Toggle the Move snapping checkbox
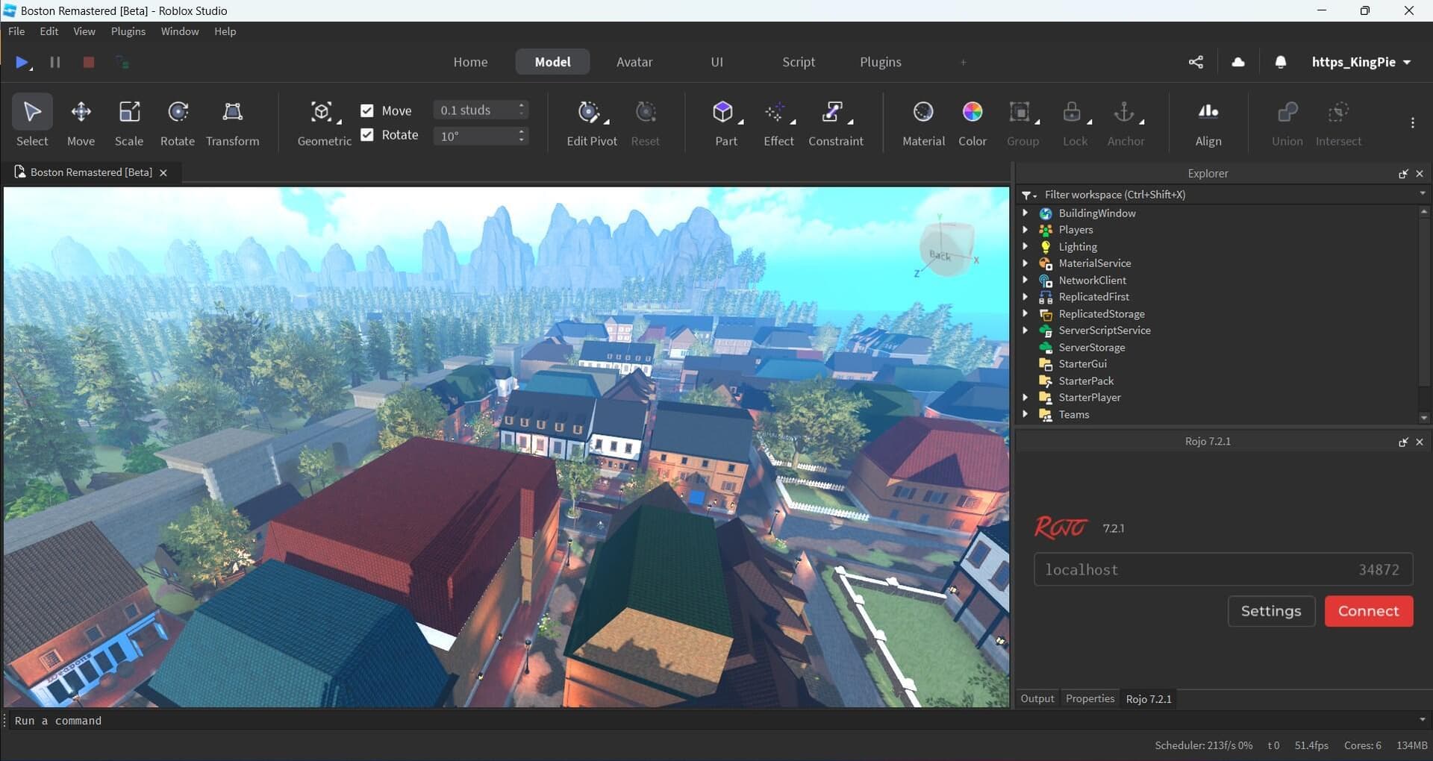Viewport: 1433px width, 761px height. point(367,110)
